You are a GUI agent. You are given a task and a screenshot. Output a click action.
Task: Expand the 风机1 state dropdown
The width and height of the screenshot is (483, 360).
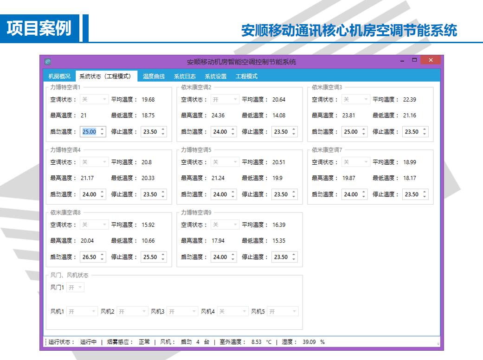pos(82,312)
